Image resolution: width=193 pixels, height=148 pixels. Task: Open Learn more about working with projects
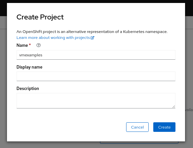tap(55, 38)
